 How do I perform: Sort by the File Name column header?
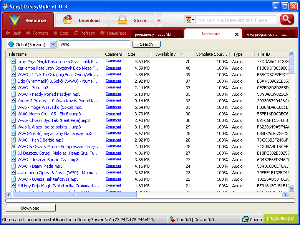pyautogui.click(x=53, y=54)
